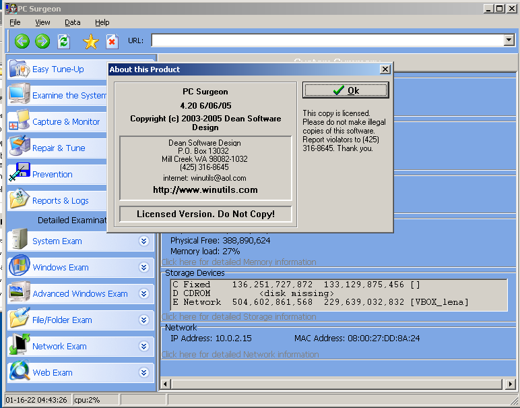This screenshot has height=408, width=520.
Task: Click the PC Surgeon title bar app icon
Action: coord(11,8)
